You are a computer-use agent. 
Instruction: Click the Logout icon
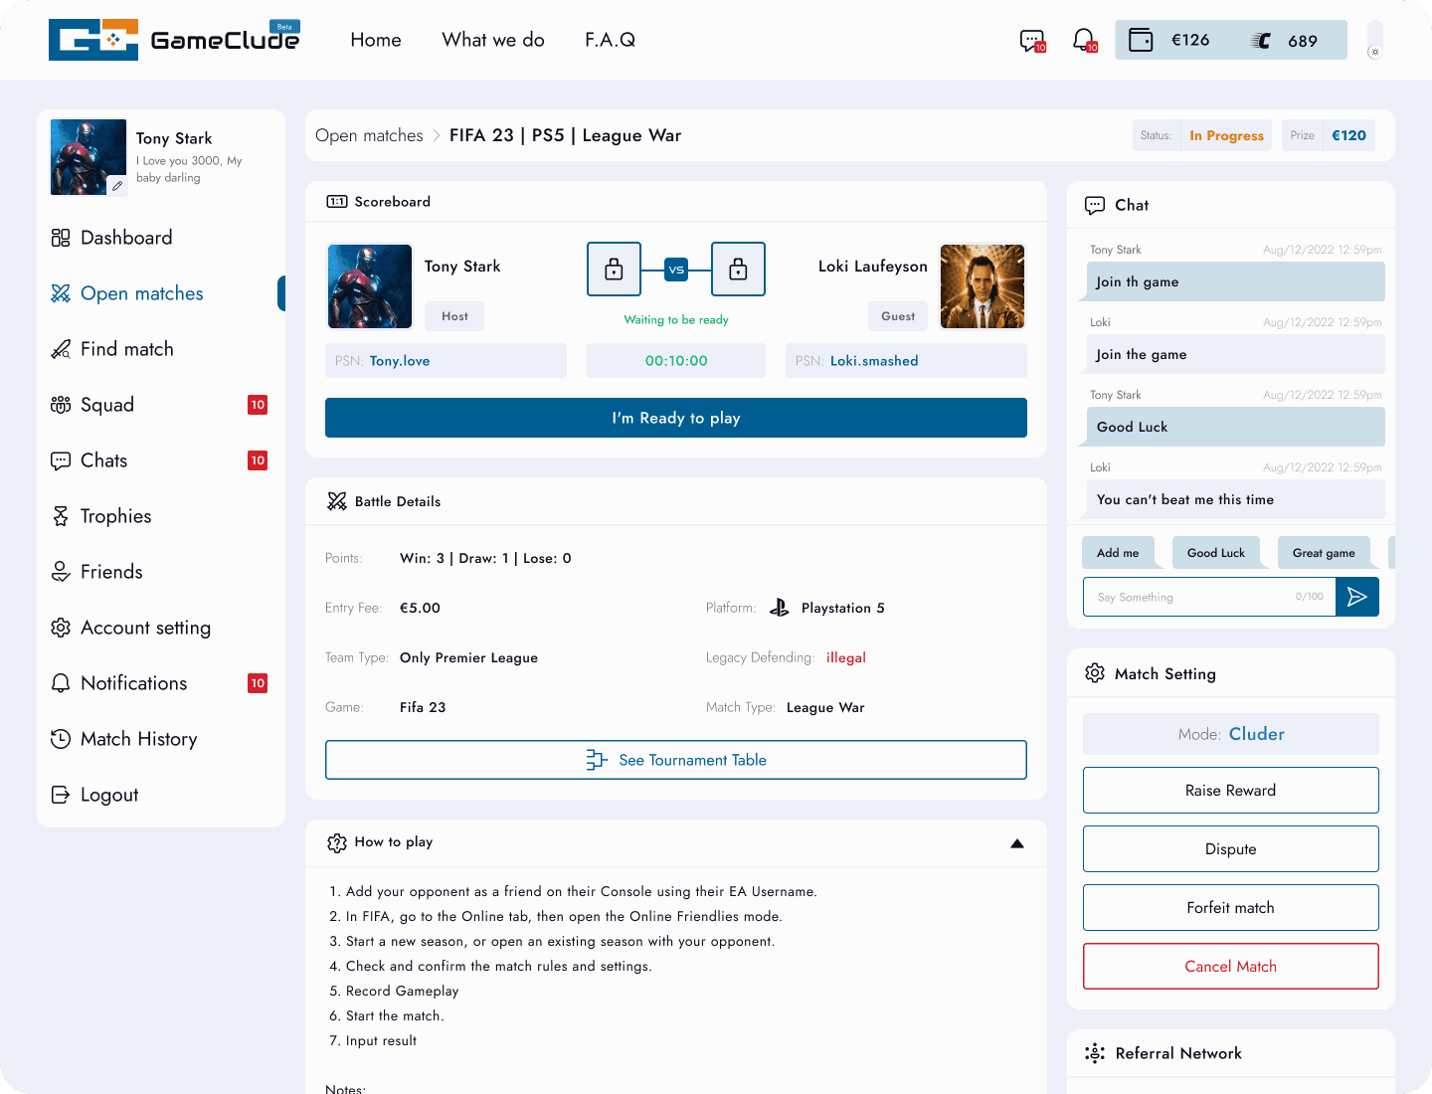pos(61,795)
